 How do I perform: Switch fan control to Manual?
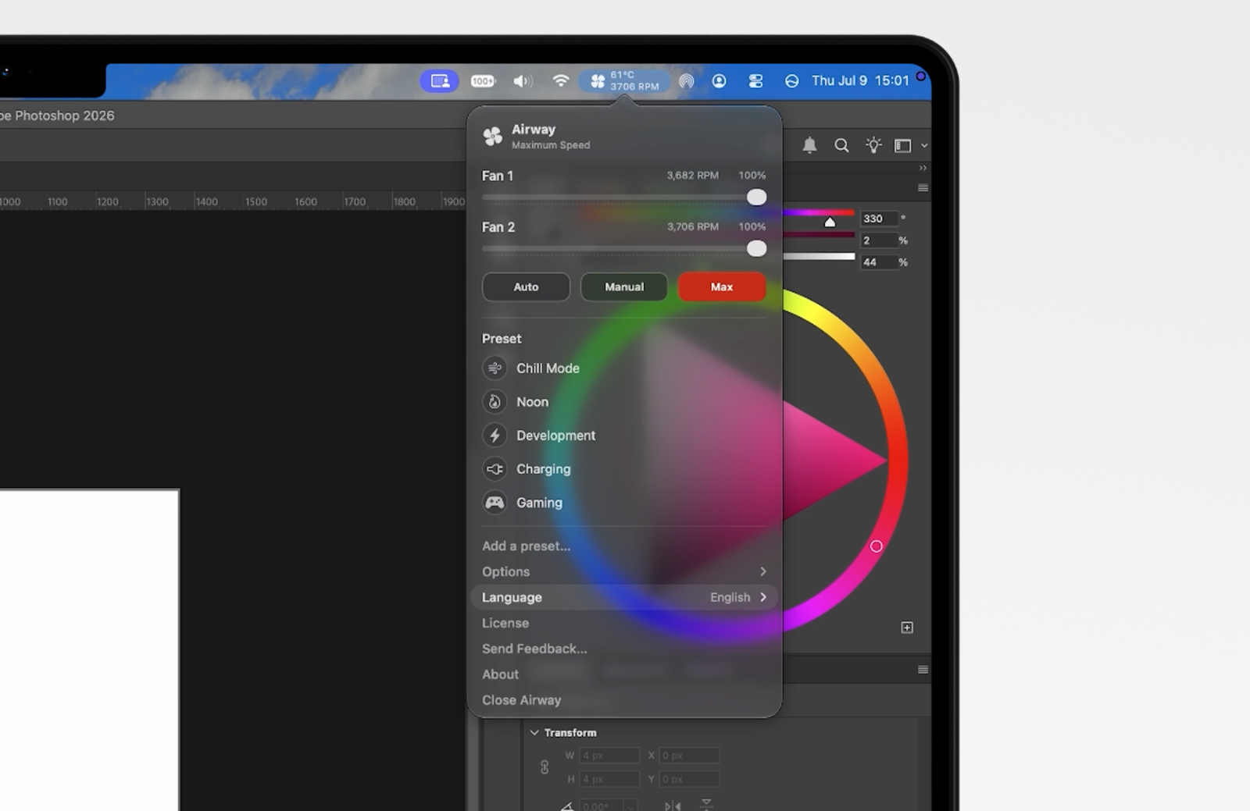[x=624, y=287]
